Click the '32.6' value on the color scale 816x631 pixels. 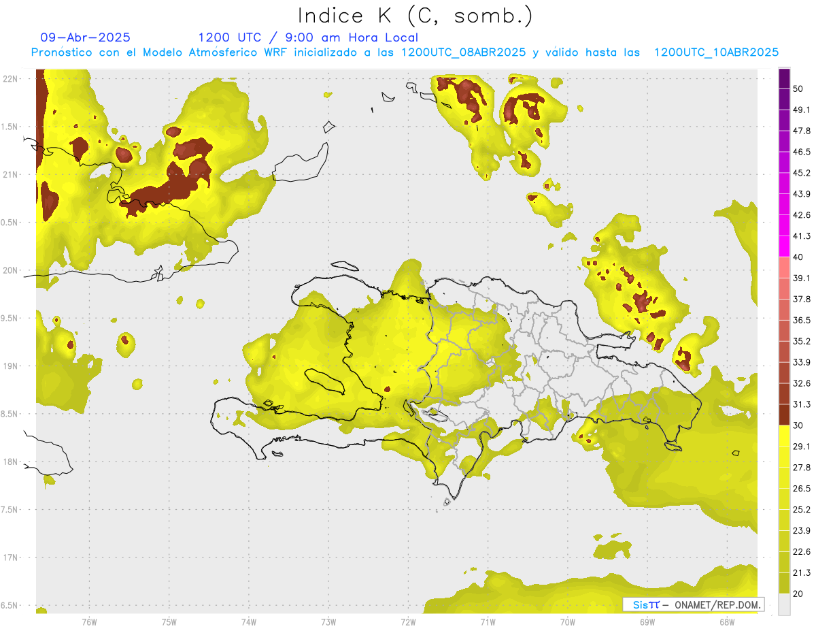pos(802,383)
